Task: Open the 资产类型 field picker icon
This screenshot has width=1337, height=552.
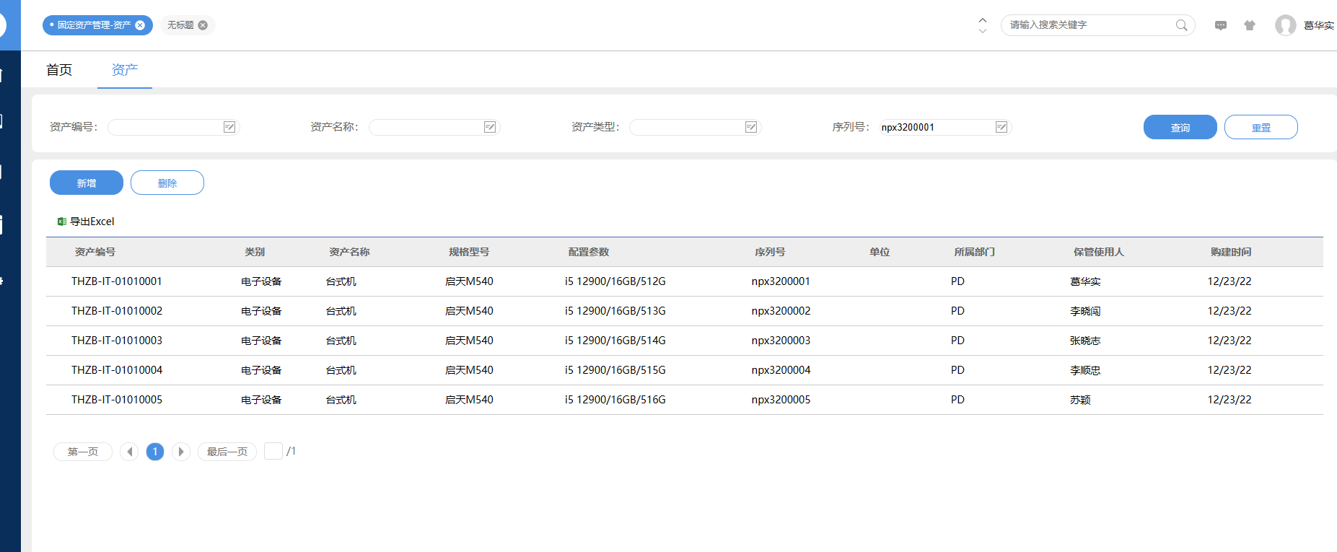Action: click(x=751, y=127)
